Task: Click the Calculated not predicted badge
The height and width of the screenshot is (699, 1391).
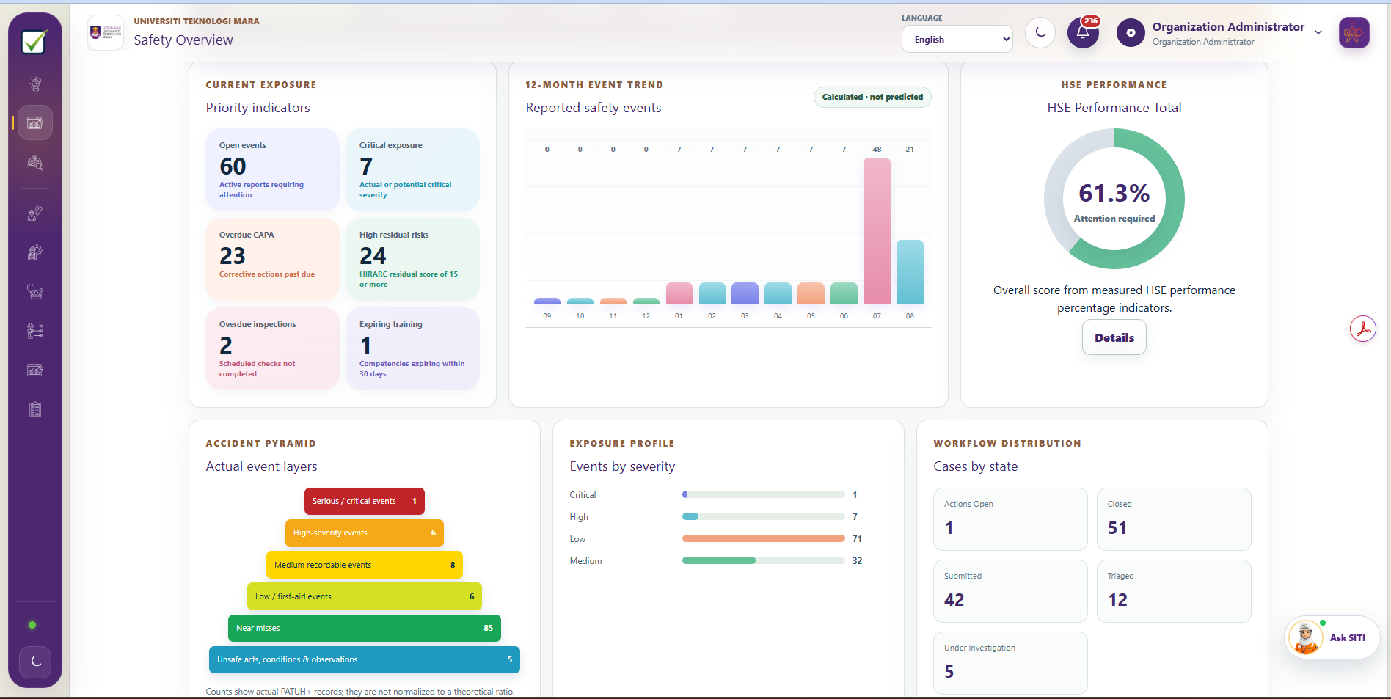Action: (x=872, y=97)
